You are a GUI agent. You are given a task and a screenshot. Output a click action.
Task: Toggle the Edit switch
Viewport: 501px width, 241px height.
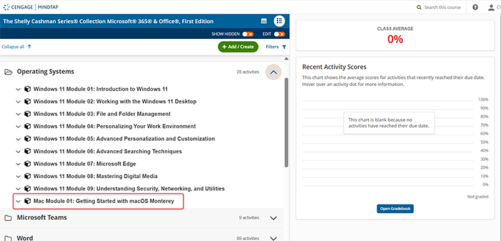279,34
